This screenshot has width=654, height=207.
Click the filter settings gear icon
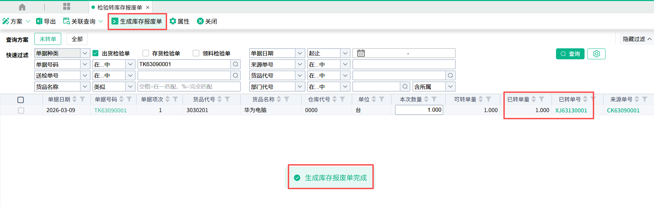coord(596,54)
